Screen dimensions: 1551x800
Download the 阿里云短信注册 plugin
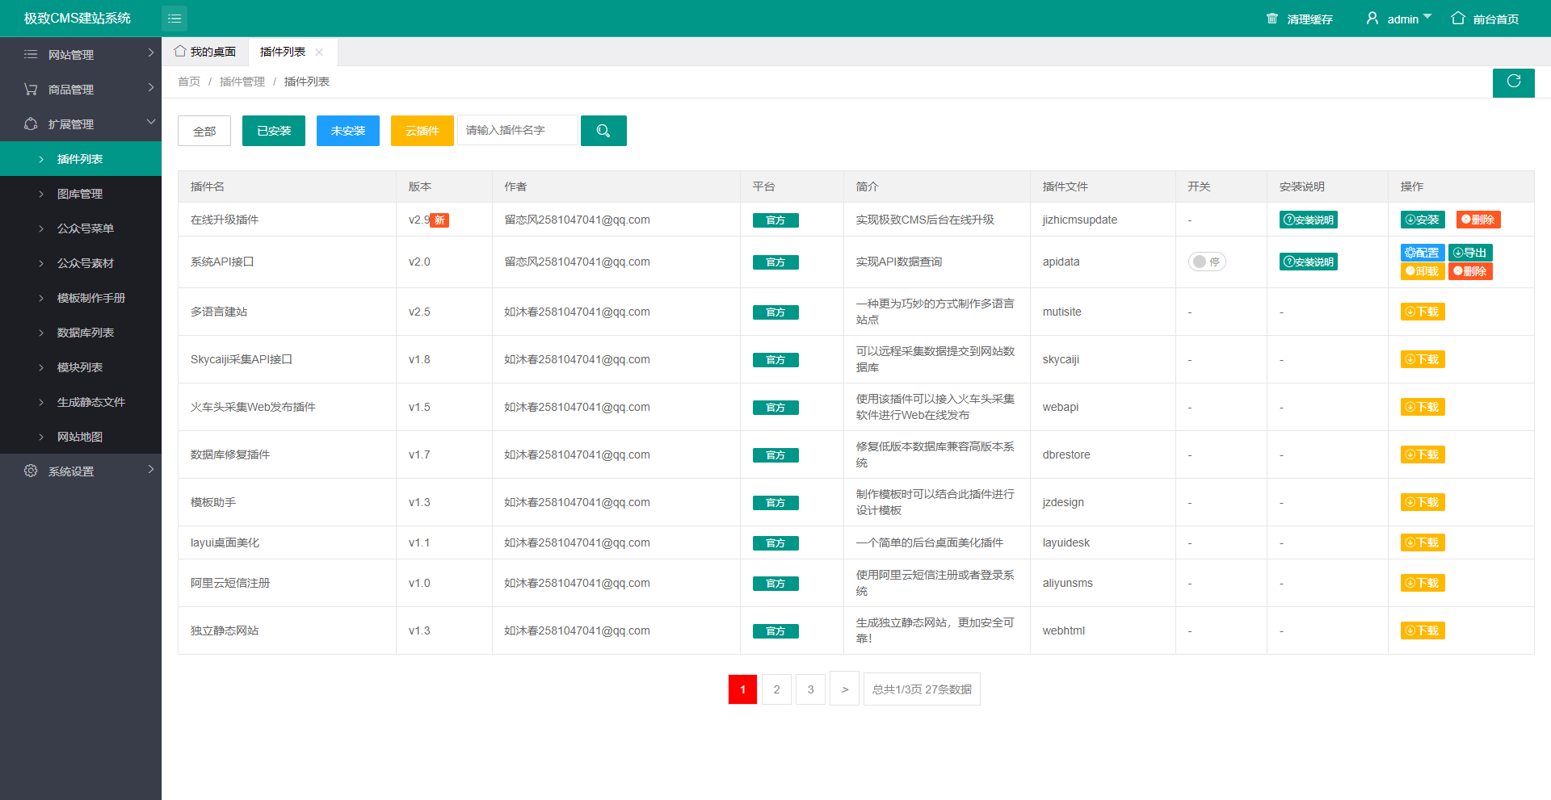click(1423, 583)
